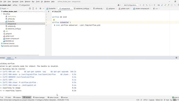Open the File menu
179x101 pixels.
[1, 2]
